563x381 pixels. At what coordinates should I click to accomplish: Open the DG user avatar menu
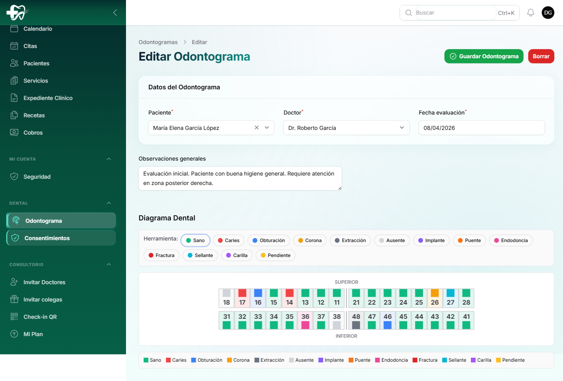548,13
